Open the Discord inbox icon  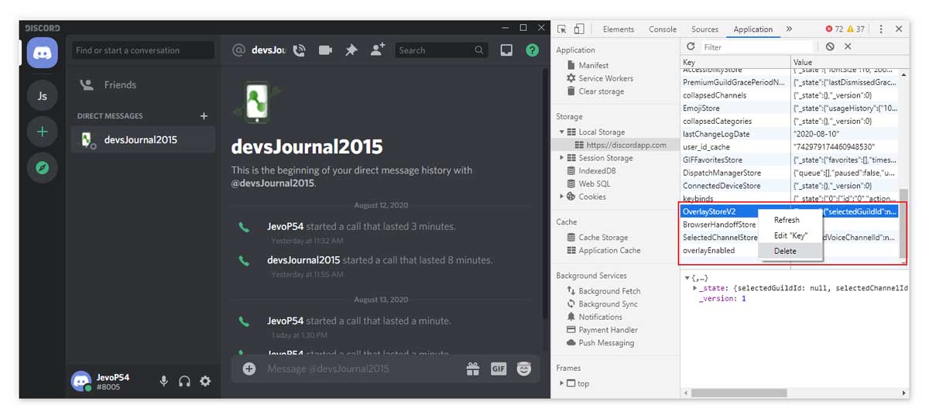pos(506,50)
